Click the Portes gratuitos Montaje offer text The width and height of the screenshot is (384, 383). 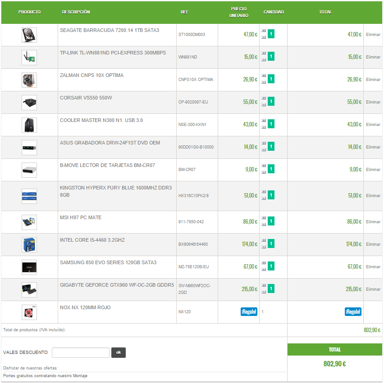(x=46, y=376)
